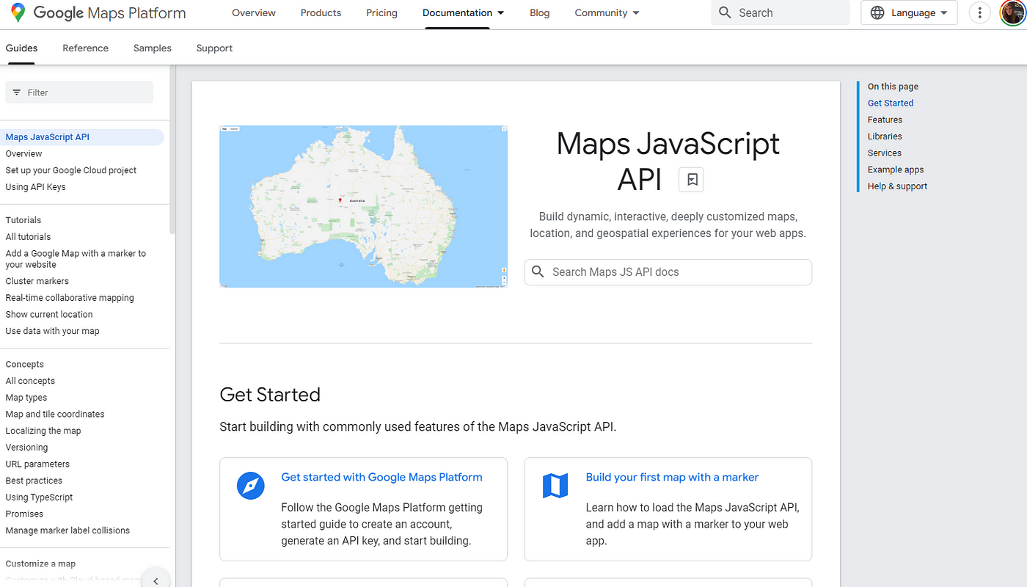
Task: Open Real-time collaborative mapping tutorial
Action: (x=70, y=298)
